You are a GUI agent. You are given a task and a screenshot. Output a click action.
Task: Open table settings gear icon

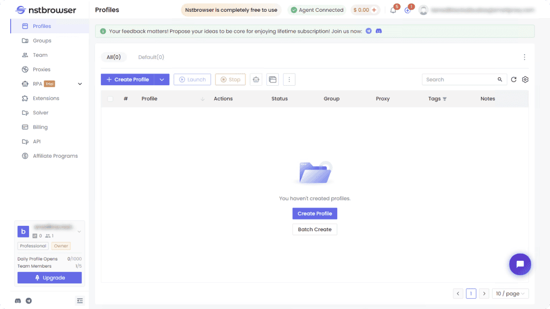(525, 79)
